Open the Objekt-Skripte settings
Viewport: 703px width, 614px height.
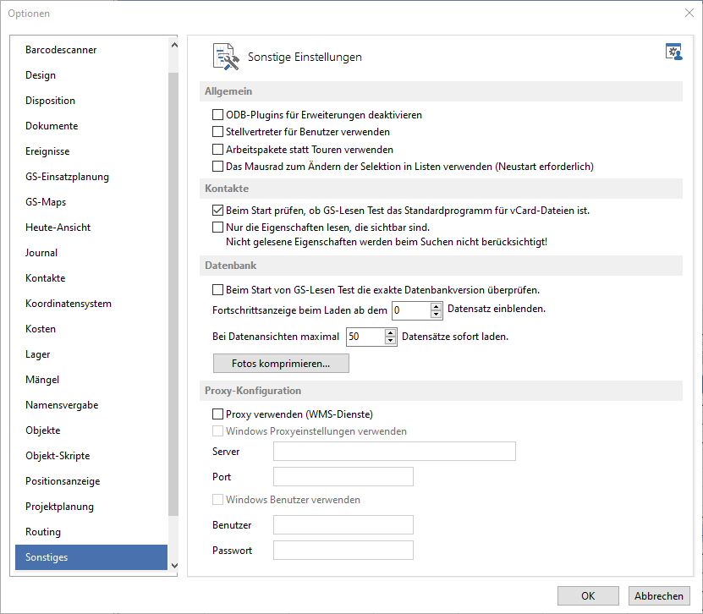pyautogui.click(x=91, y=456)
